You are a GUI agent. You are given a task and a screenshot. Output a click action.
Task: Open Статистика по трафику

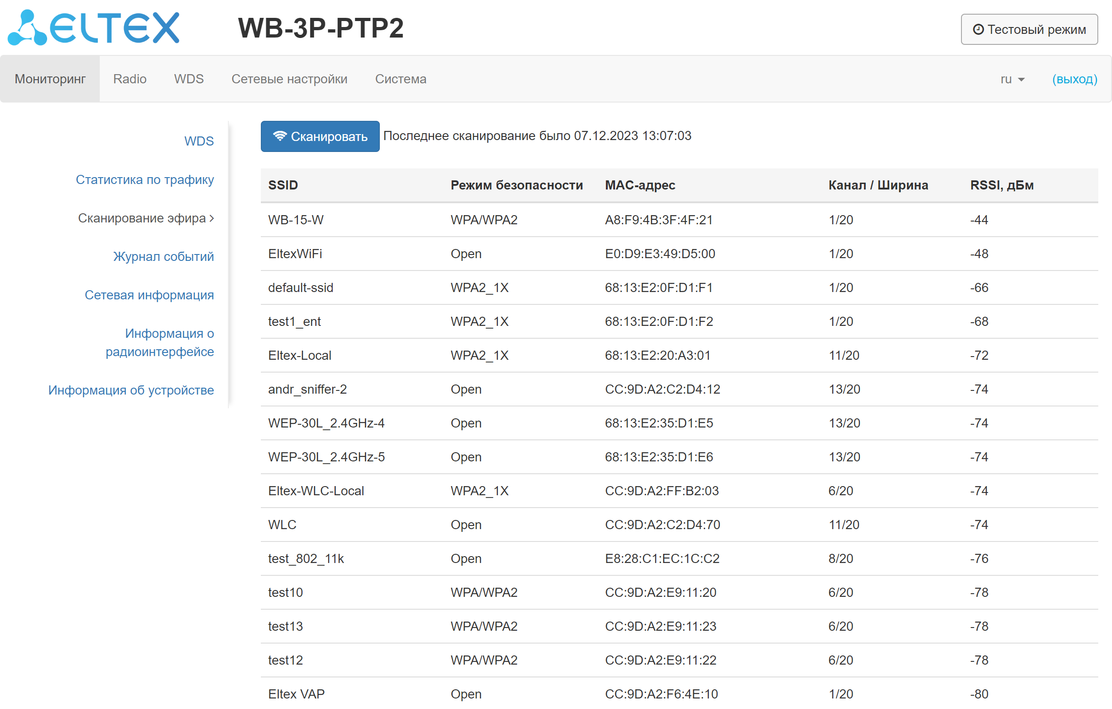pos(145,179)
